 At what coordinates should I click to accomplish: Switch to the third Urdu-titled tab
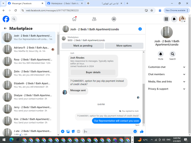[x=104, y=3]
